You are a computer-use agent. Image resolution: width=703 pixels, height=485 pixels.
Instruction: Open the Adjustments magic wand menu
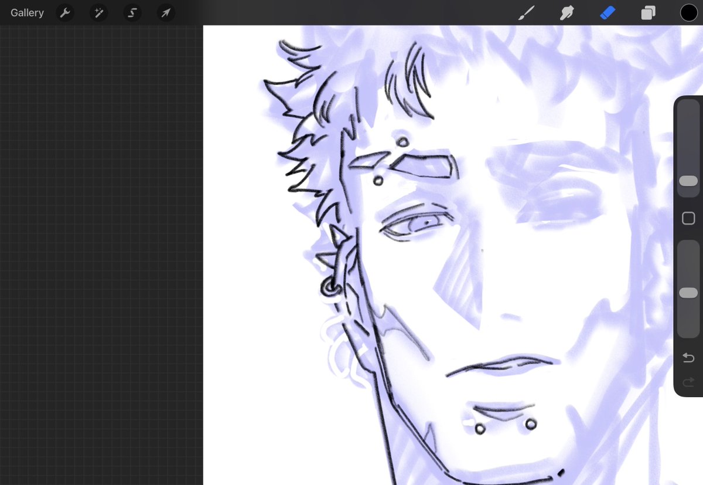98,13
